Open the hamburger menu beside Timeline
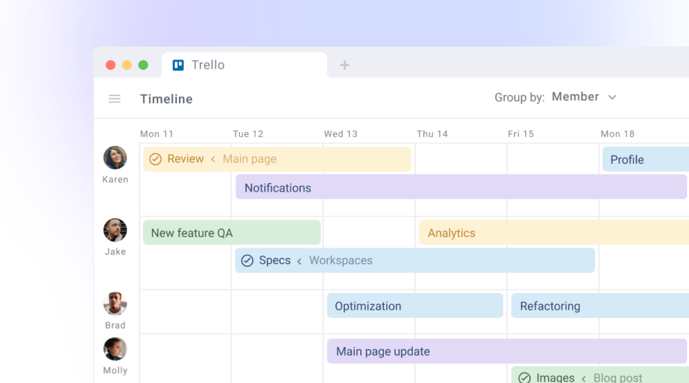689x383 pixels. click(x=115, y=99)
